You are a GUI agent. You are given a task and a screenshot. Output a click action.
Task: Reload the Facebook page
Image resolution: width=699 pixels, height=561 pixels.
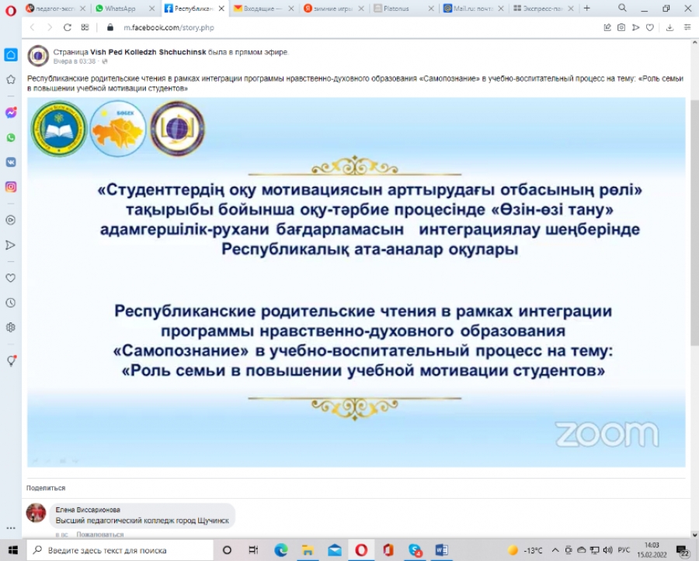(x=68, y=28)
